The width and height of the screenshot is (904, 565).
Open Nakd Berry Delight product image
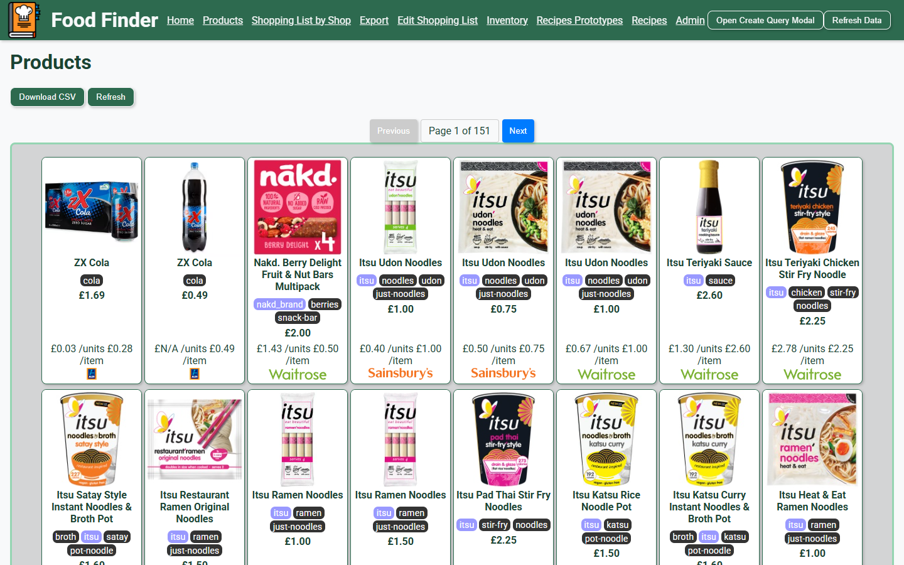pyautogui.click(x=298, y=207)
